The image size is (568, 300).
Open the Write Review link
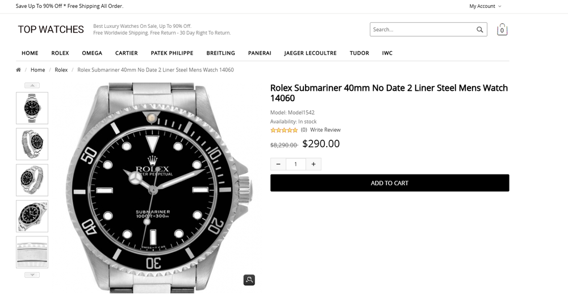click(325, 130)
